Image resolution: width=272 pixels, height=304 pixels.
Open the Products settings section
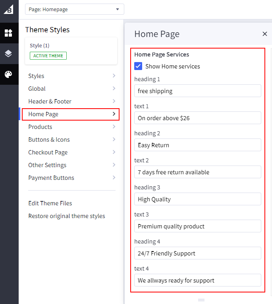click(41, 127)
